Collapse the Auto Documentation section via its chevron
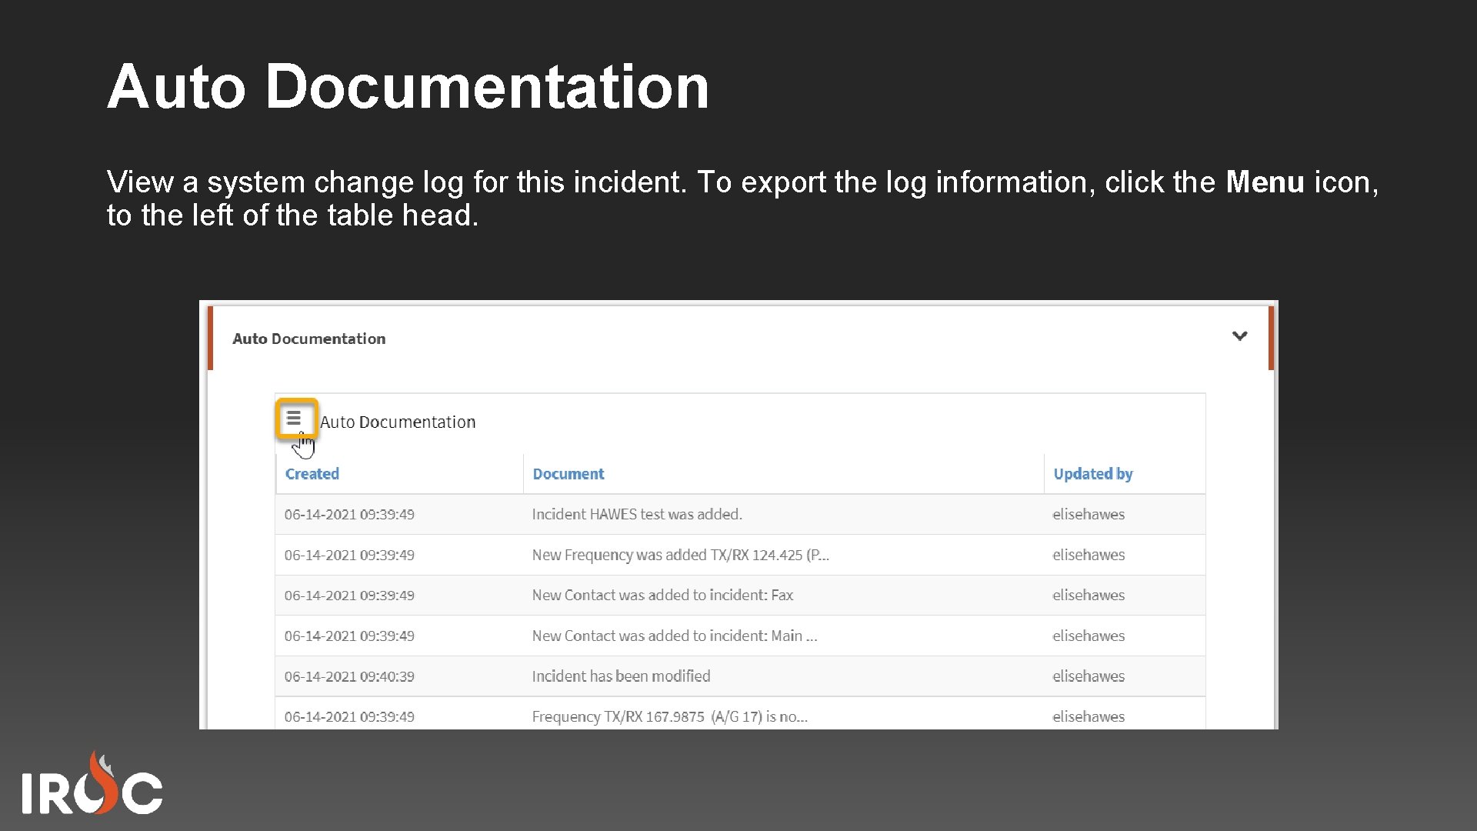1477x831 pixels. coord(1240,336)
